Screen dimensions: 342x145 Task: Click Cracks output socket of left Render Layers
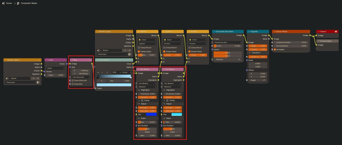click(x=42, y=71)
